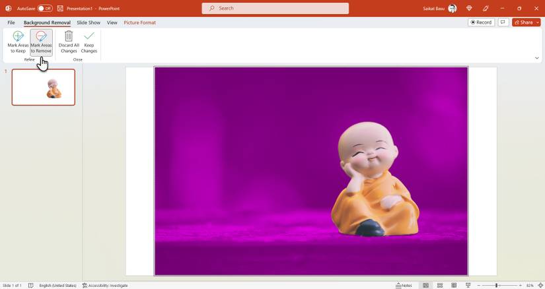Screen dimensions: 545x289
Task: Select slide 1 thumbnail
Action: pyautogui.click(x=44, y=87)
